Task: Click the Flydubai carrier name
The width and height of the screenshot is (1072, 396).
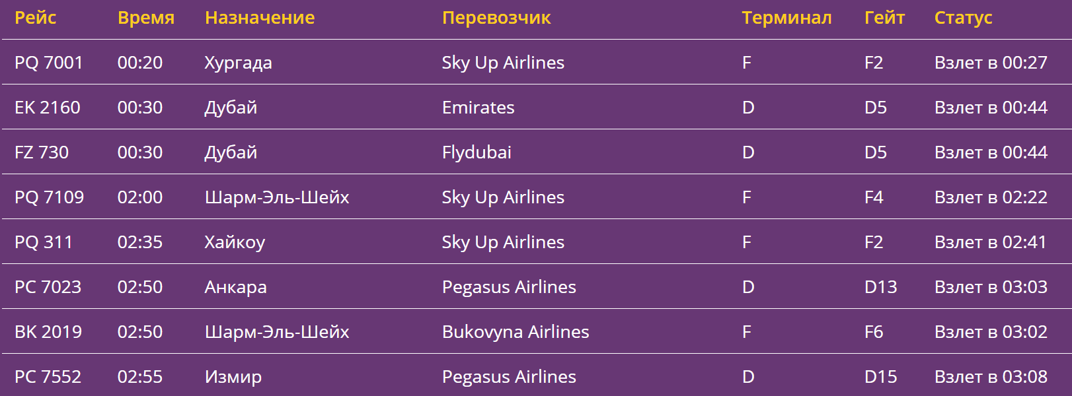Action: [x=477, y=152]
